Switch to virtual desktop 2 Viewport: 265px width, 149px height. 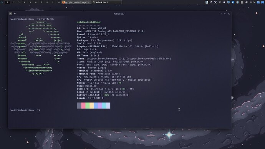(13, 2)
